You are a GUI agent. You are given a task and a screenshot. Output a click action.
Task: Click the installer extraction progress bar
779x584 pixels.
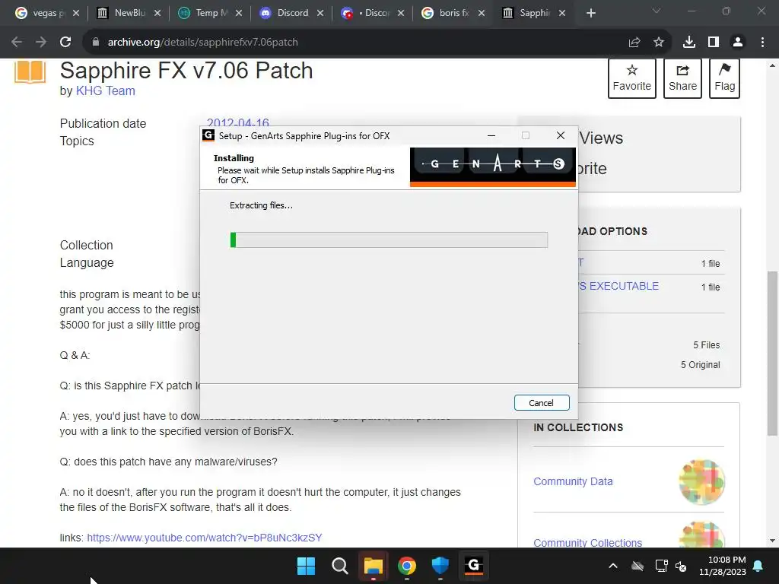coord(389,240)
